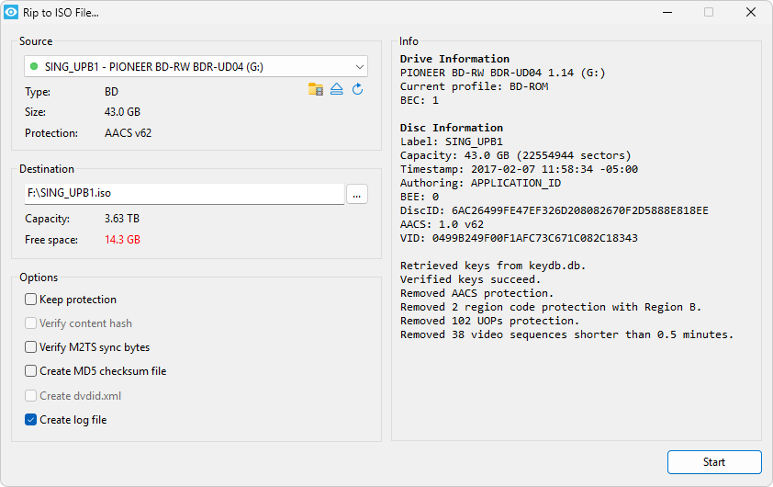
Task: Open source folder browse icon
Action: (316, 89)
